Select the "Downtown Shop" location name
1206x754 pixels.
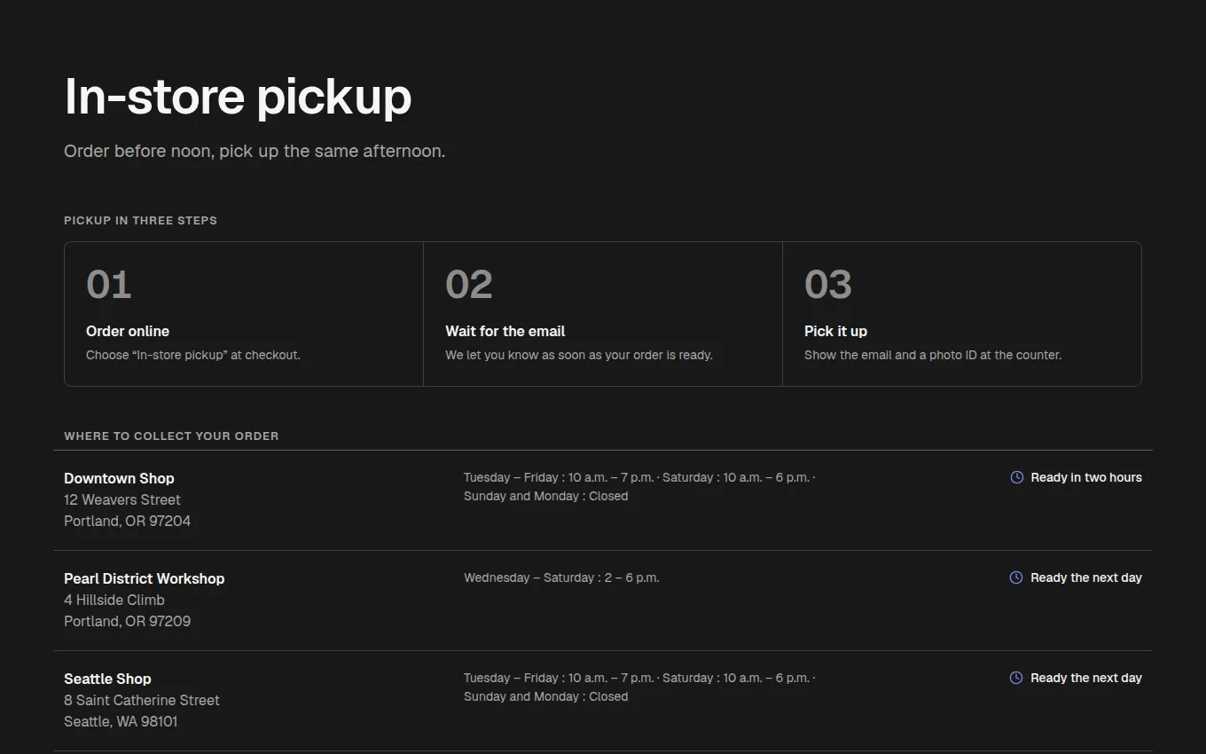point(119,478)
